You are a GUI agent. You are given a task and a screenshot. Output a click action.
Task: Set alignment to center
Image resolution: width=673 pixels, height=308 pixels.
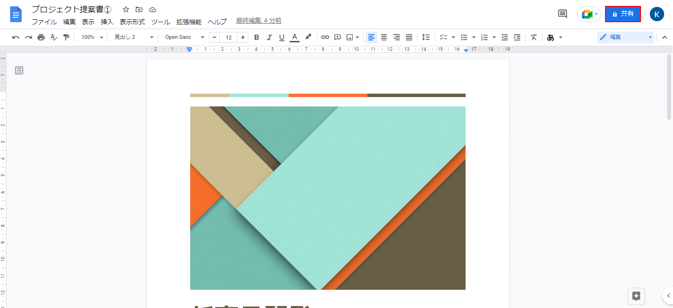coord(384,37)
